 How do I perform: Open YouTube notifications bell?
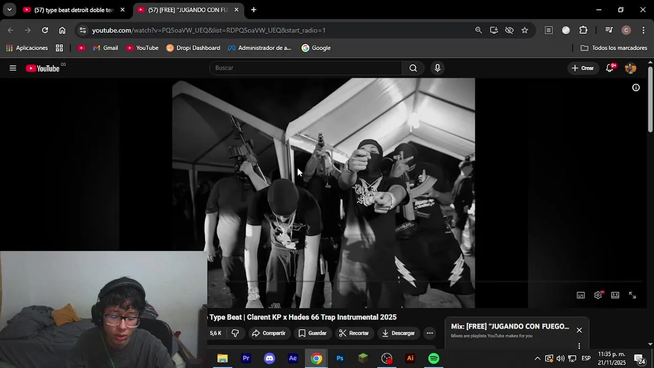[x=610, y=68]
